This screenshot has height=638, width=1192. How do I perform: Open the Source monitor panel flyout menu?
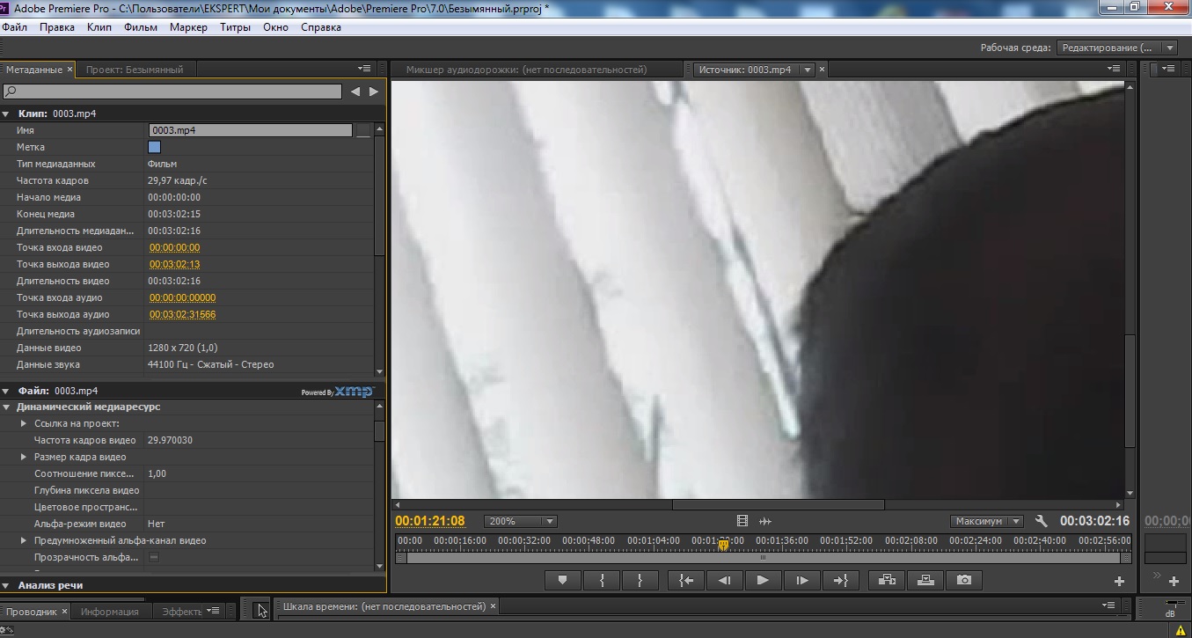click(x=1114, y=69)
